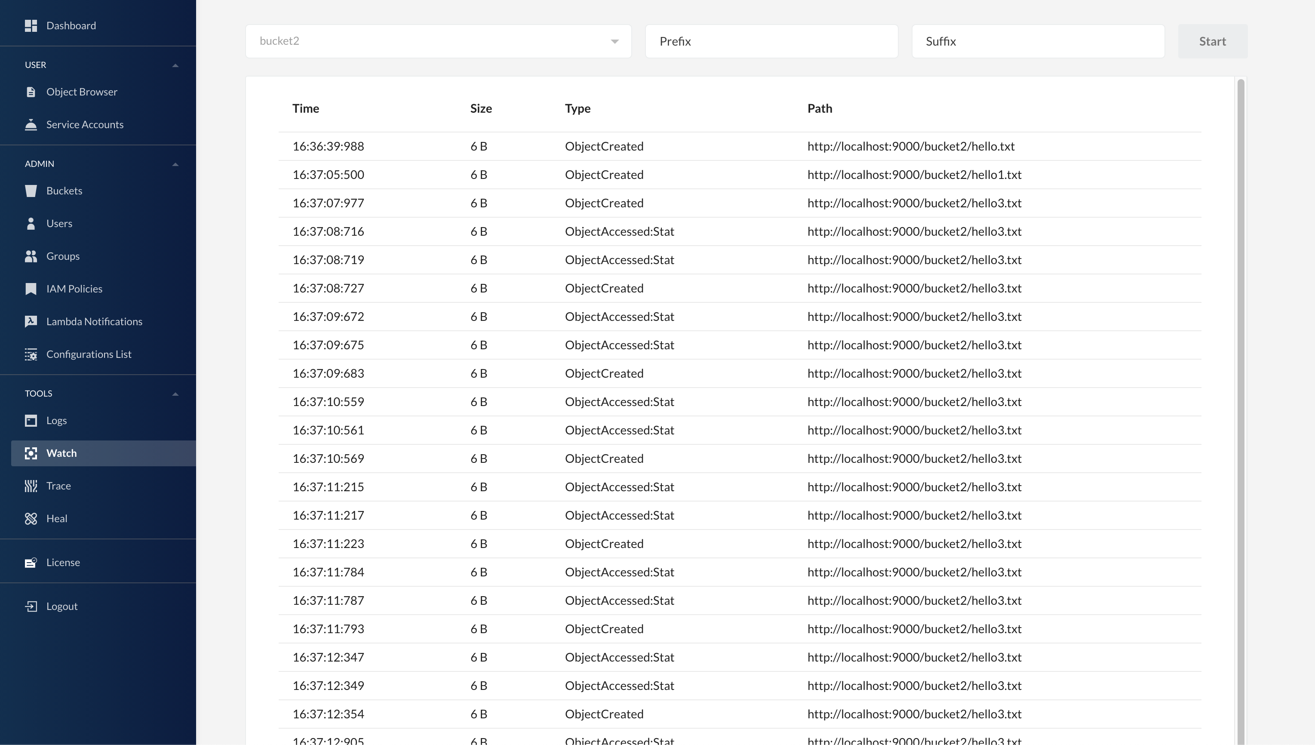This screenshot has width=1315, height=745.
Task: Focus the Prefix input field
Action: (771, 41)
